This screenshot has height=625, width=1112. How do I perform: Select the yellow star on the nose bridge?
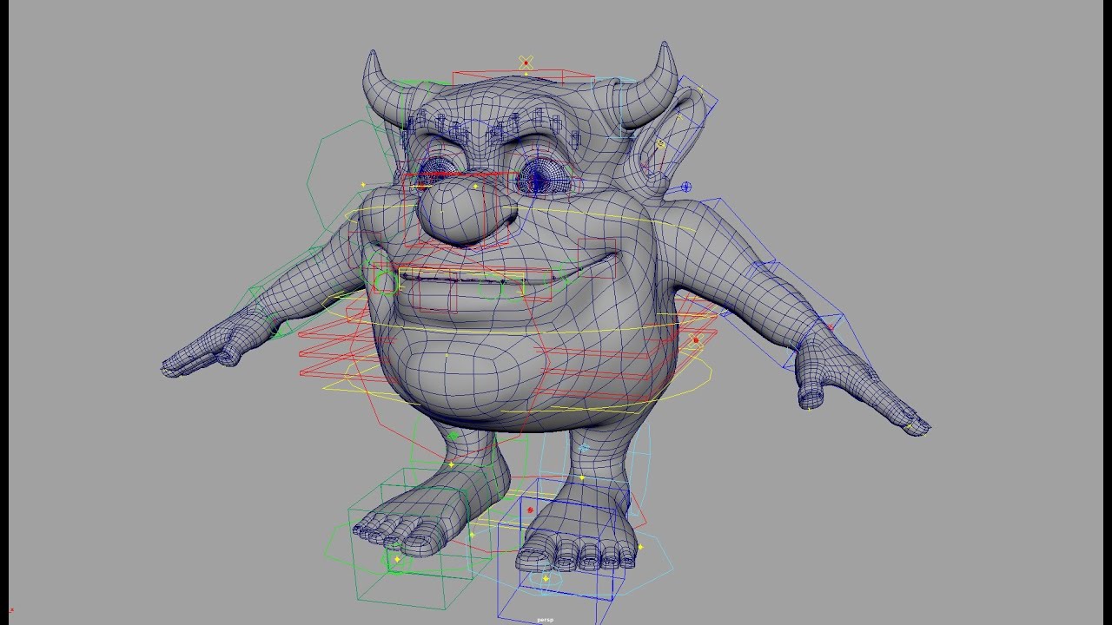(x=475, y=186)
